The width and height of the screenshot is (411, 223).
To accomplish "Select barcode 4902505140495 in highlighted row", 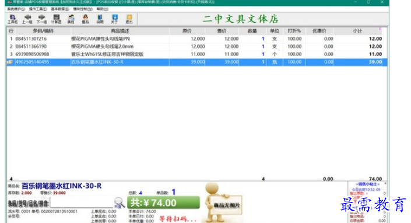I will (32, 62).
